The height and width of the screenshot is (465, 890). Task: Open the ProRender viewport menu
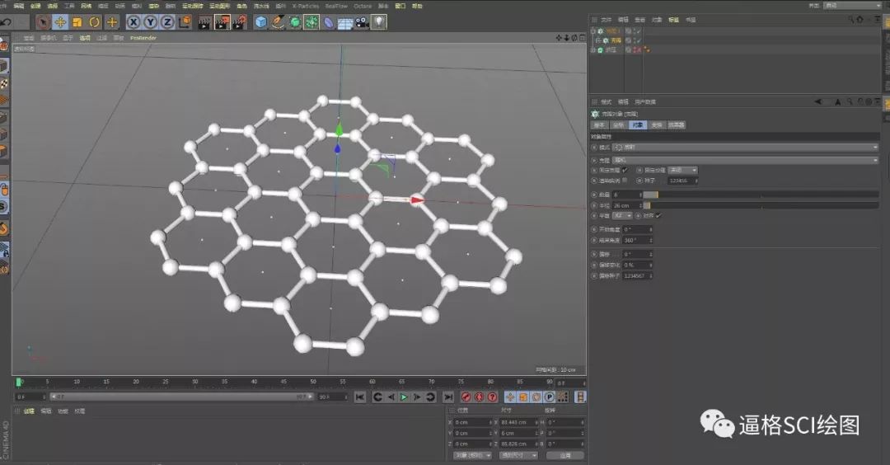point(143,38)
